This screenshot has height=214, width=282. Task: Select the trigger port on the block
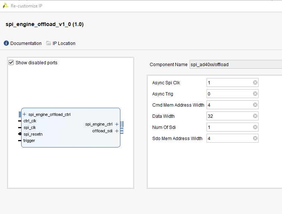tap(29, 140)
